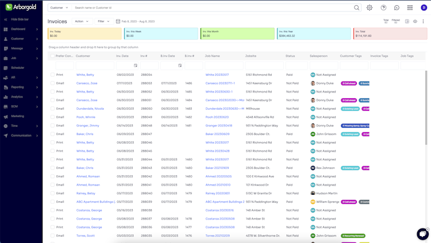Screen dimensions: 431x243
Task: Open the user profile avatar
Action: (424, 7)
